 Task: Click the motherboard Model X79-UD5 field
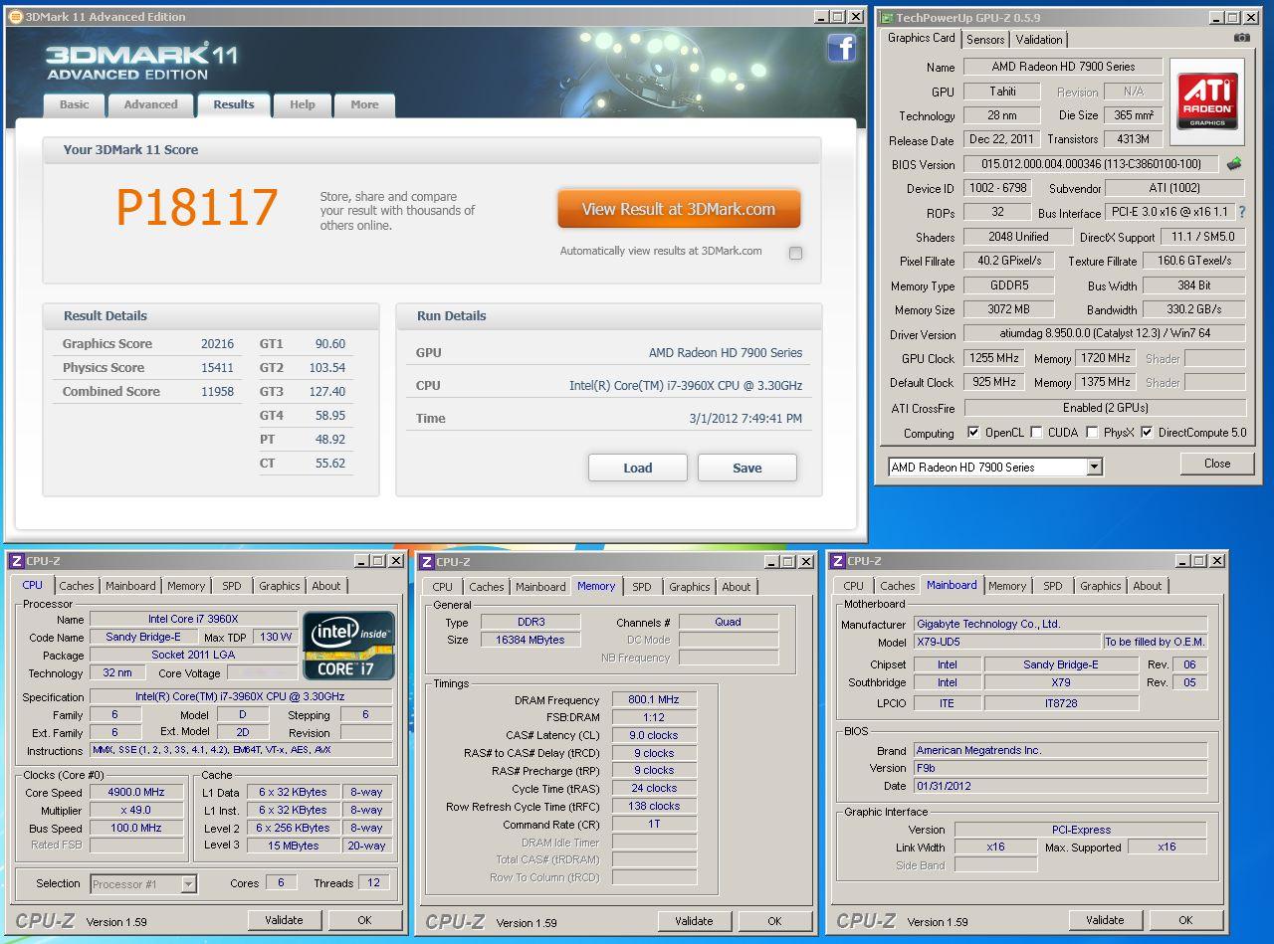pyautogui.click(x=1007, y=643)
